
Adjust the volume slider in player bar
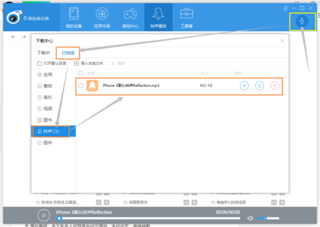260,218
